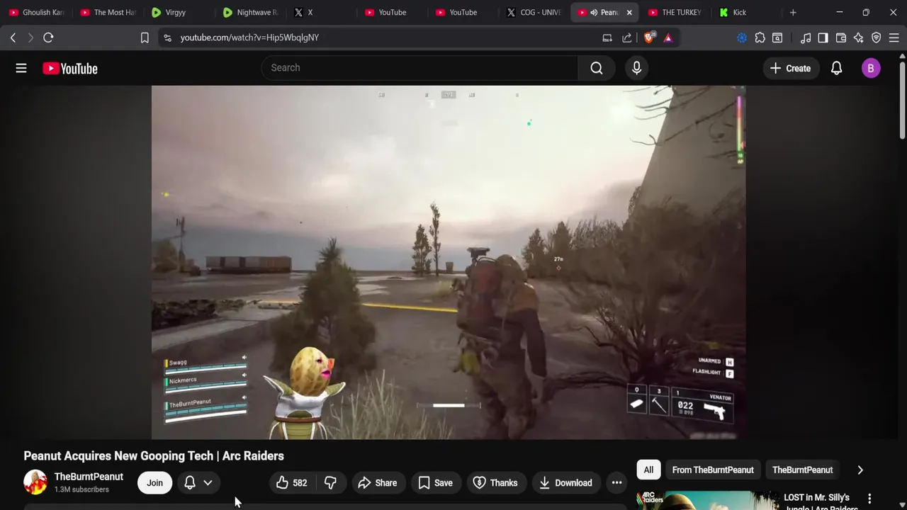Open the notifications bell in YouTube header
The image size is (907, 510).
(x=836, y=68)
